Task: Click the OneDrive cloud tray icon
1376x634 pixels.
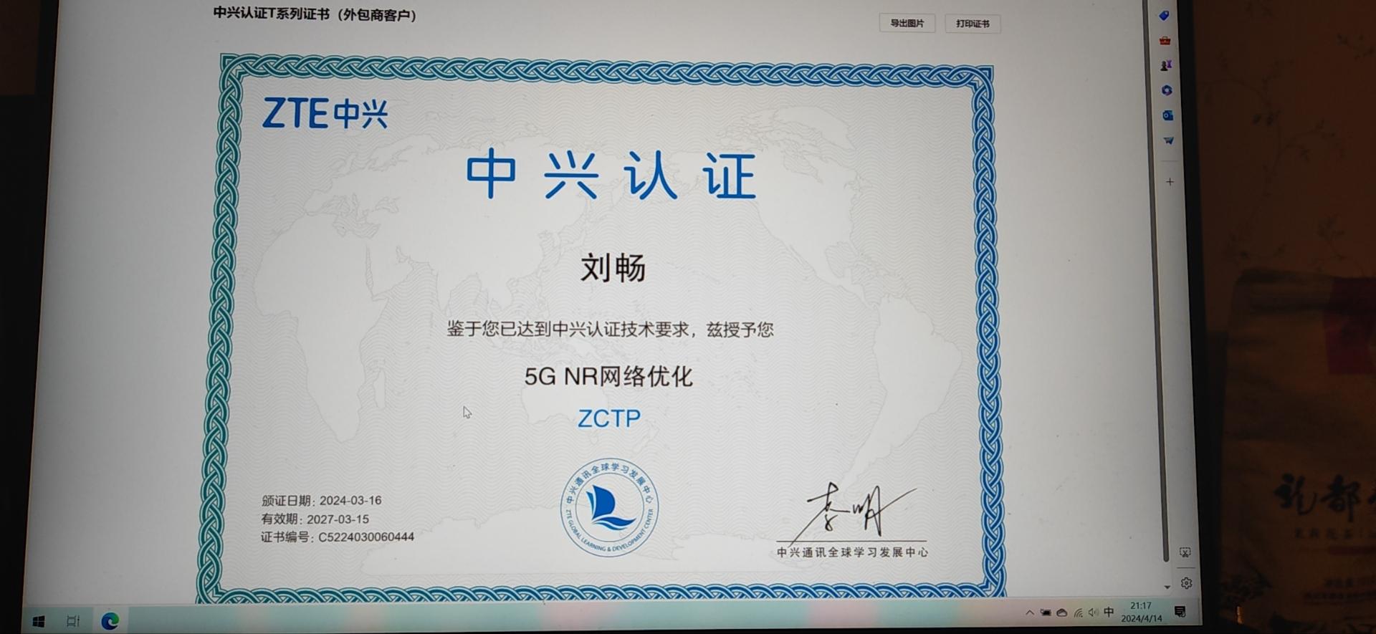Action: click(1062, 613)
